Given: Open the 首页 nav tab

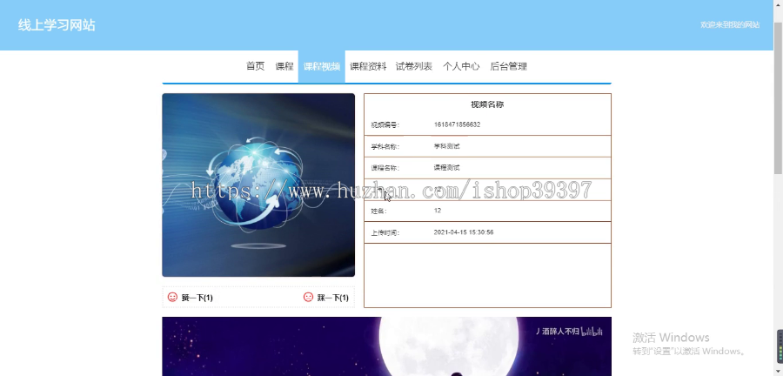Looking at the screenshot, I should coord(255,66).
